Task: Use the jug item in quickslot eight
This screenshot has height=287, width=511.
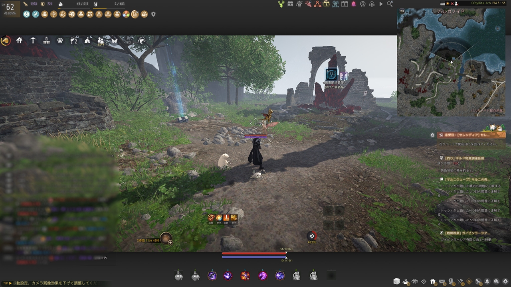Action: pos(297,275)
